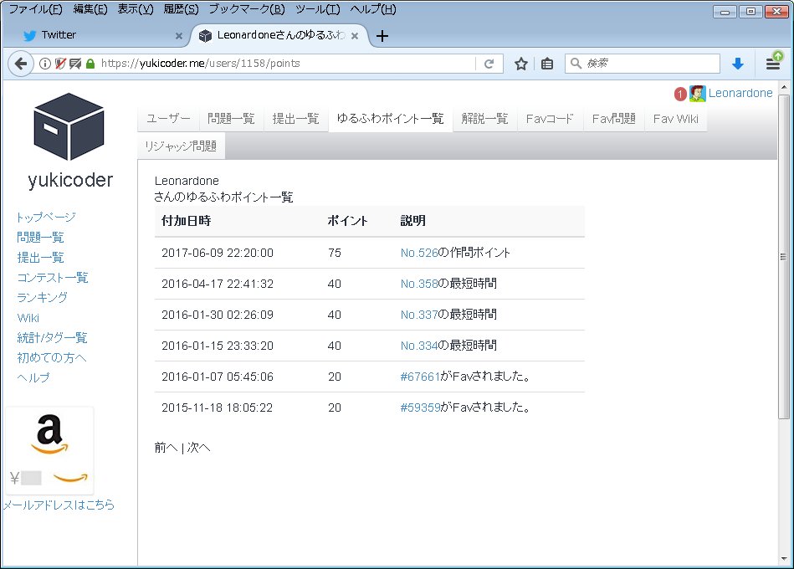Screen dimensions: 794x569
Task: Click the back navigation arrow
Action: (22, 63)
